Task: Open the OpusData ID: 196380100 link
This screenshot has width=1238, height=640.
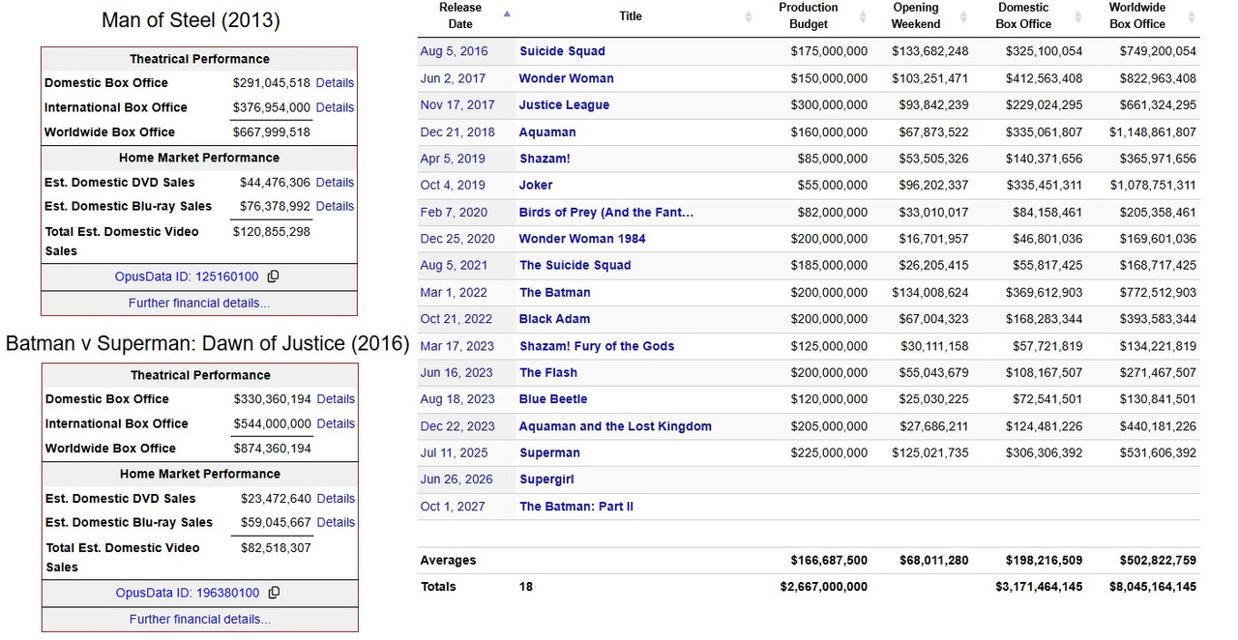Action: (x=188, y=593)
